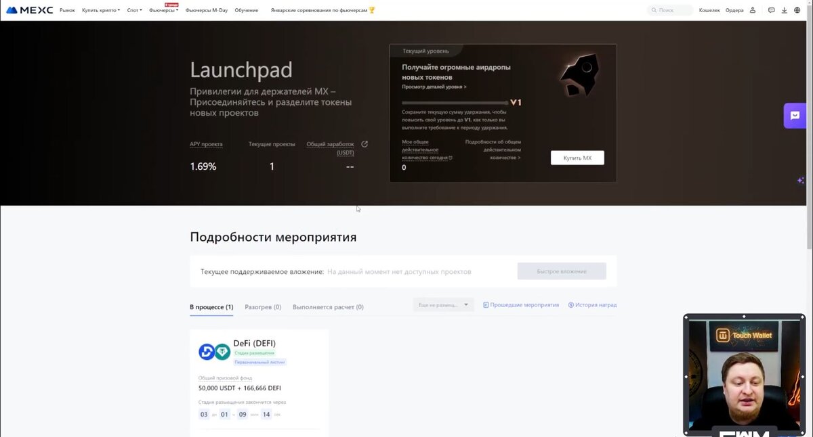Click the Первоначальный листинг tag

tap(260, 362)
